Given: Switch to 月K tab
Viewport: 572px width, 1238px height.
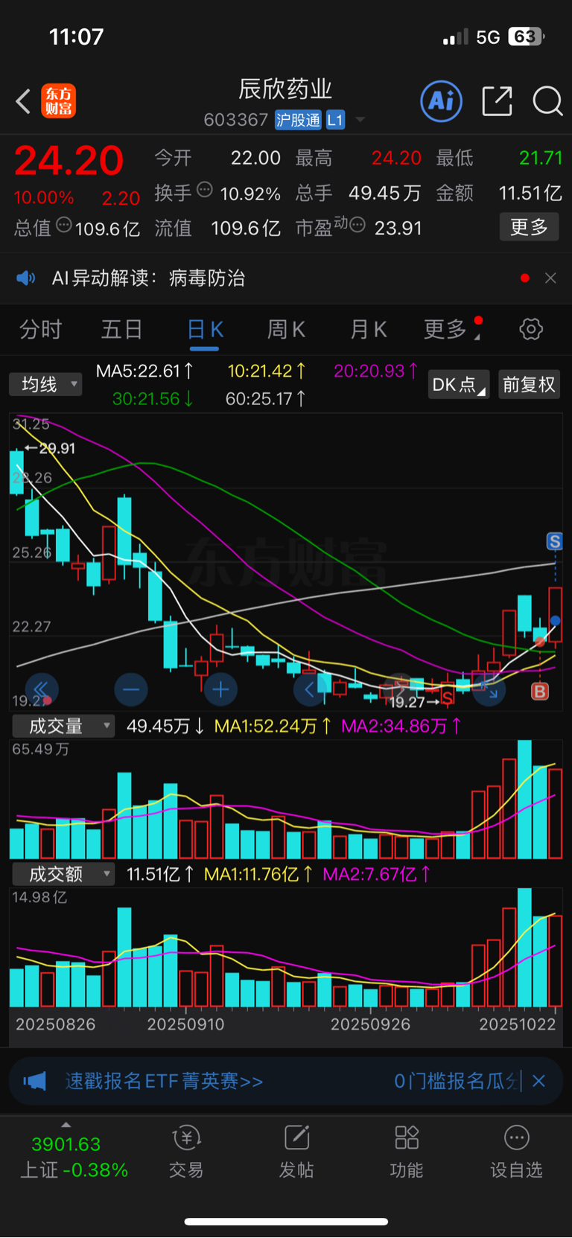Looking at the screenshot, I should click(368, 329).
